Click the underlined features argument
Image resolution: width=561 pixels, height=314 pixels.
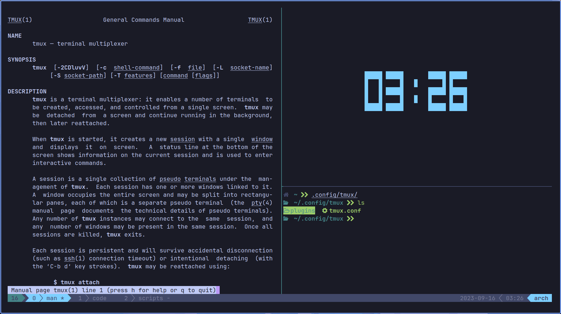[x=138, y=75]
